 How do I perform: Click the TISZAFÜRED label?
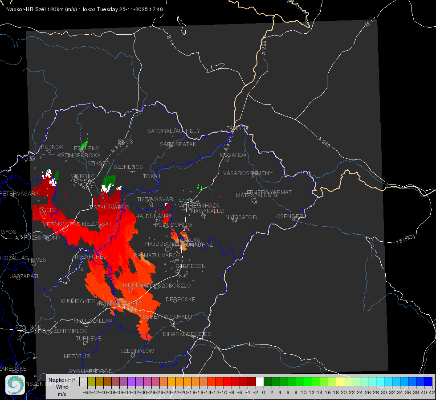[91, 256]
